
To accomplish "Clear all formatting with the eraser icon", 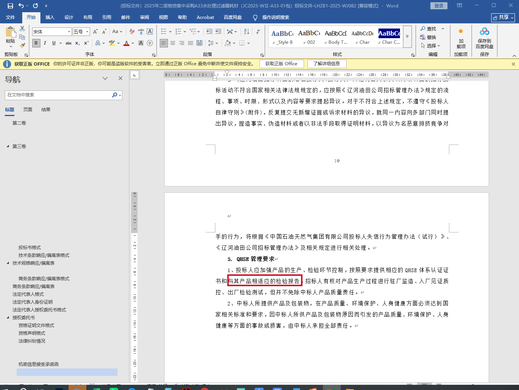I will (132, 32).
